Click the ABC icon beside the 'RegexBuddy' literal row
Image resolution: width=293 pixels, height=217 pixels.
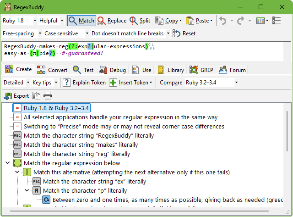click(x=17, y=135)
